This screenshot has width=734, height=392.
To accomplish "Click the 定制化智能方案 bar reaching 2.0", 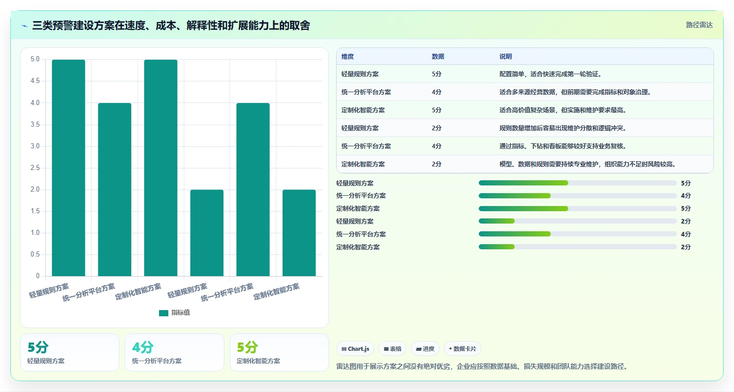I will (299, 233).
